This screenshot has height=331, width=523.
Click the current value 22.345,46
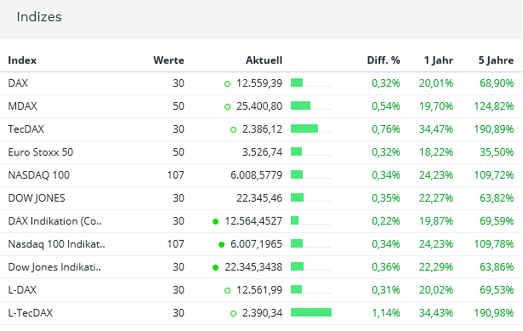(x=259, y=198)
